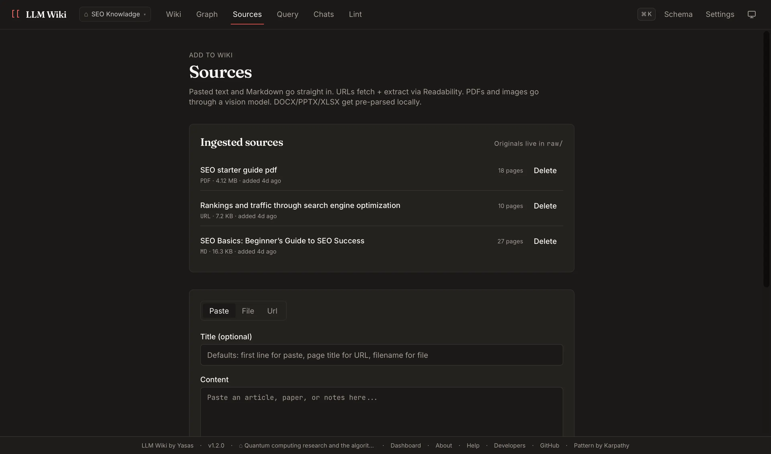The image size is (771, 454).
Task: Click URL · 7.2 KB · added 4d ago
Action: click(238, 216)
